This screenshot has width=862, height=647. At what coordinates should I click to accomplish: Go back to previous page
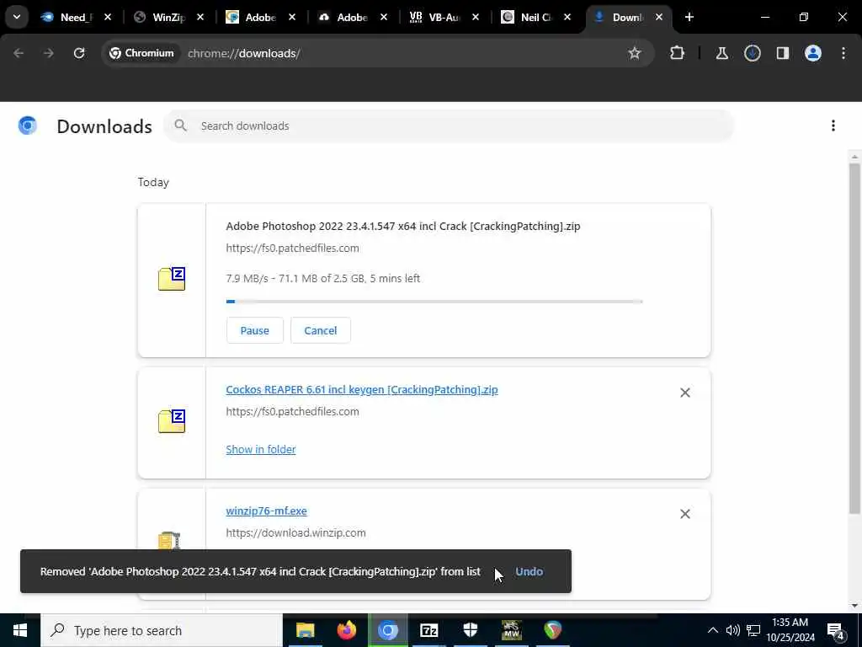[19, 53]
